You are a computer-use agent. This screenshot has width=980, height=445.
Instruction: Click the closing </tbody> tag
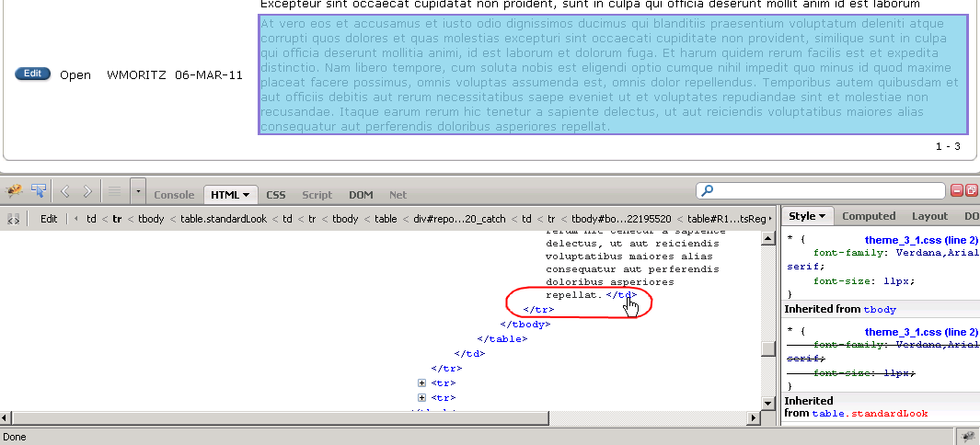[x=525, y=324]
